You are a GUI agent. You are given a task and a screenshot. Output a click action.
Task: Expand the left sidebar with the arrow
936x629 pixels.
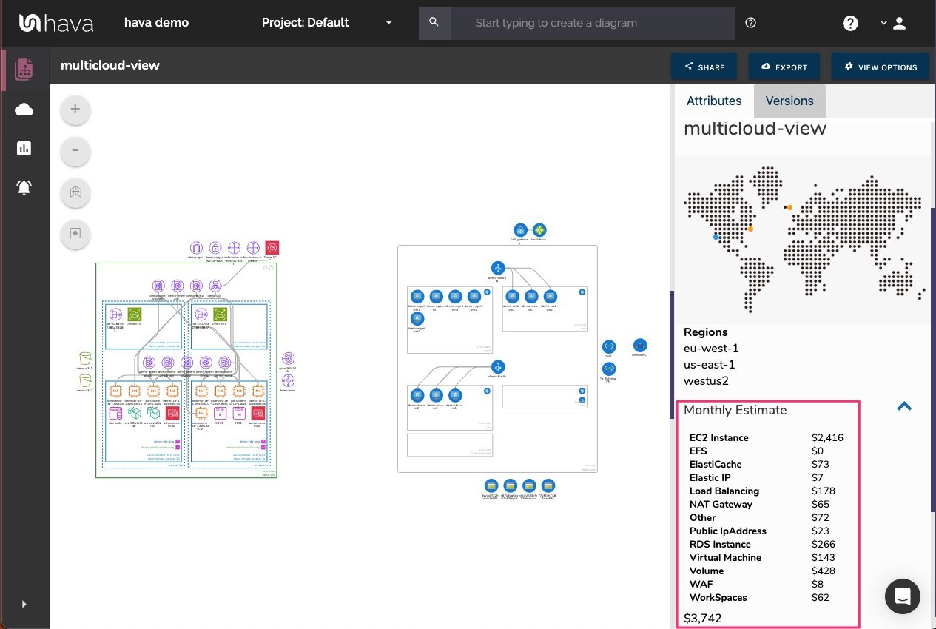[x=24, y=604]
